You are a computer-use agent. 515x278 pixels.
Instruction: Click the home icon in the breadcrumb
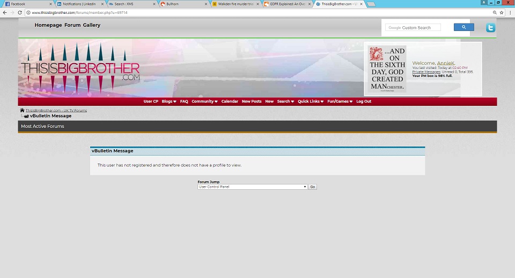(x=23, y=111)
